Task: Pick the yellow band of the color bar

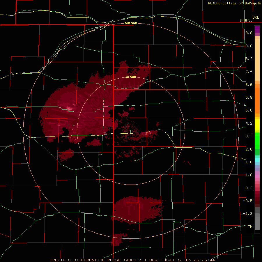Action: [x=257, y=124]
